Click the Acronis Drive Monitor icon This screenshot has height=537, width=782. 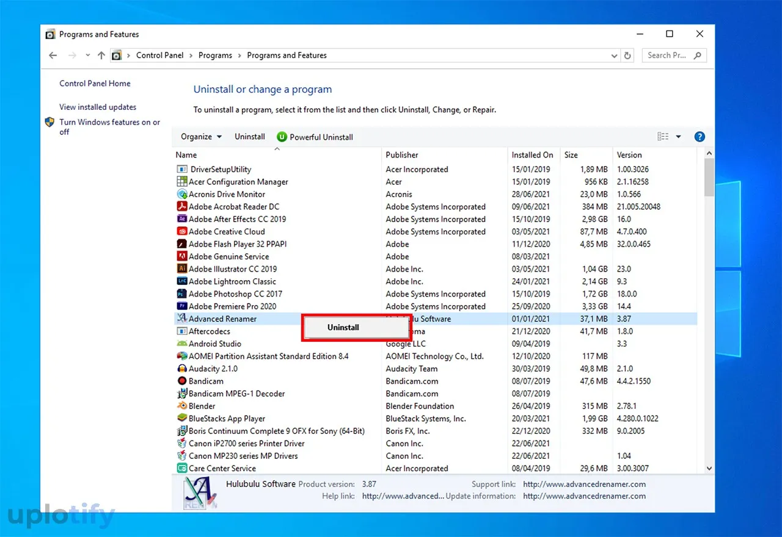[181, 194]
